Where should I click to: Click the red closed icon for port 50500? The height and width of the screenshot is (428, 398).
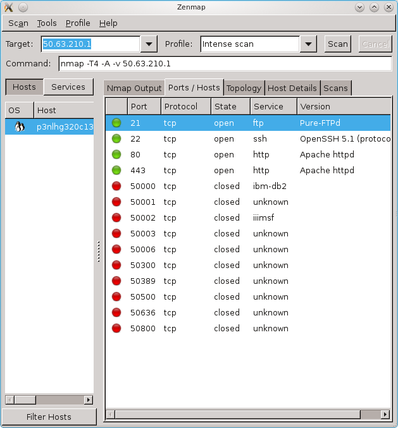(116, 297)
